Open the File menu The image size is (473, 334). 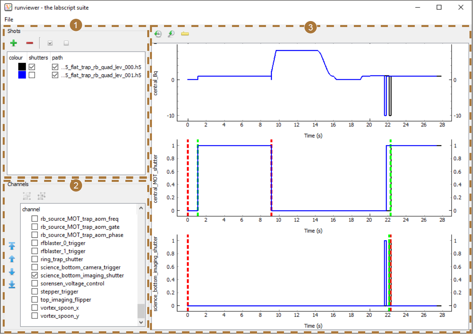point(9,20)
